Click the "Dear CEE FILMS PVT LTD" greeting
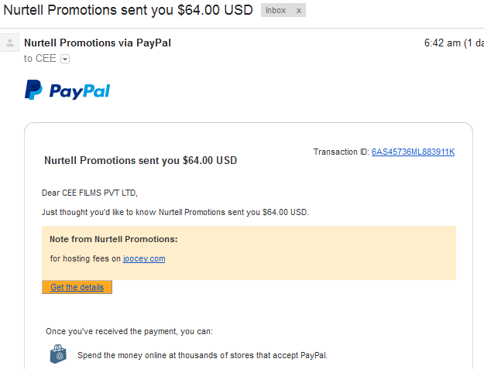 point(90,193)
